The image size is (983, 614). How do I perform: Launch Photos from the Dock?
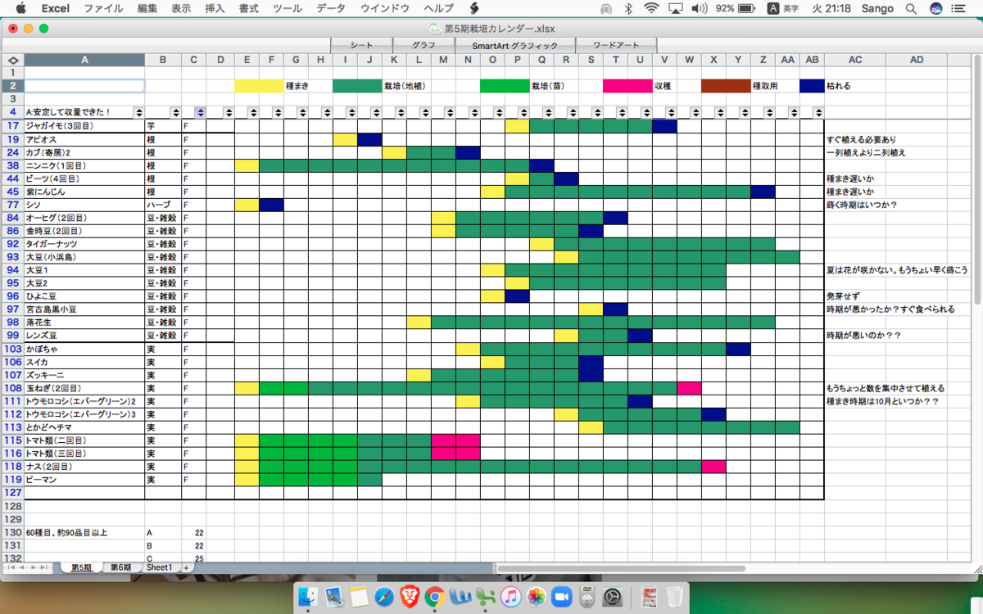point(536,596)
